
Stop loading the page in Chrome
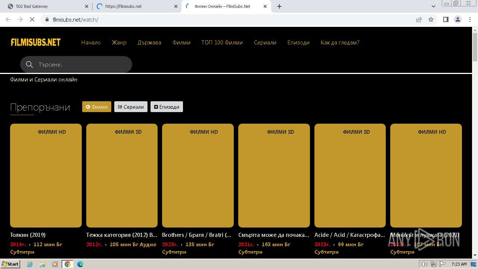(32, 19)
